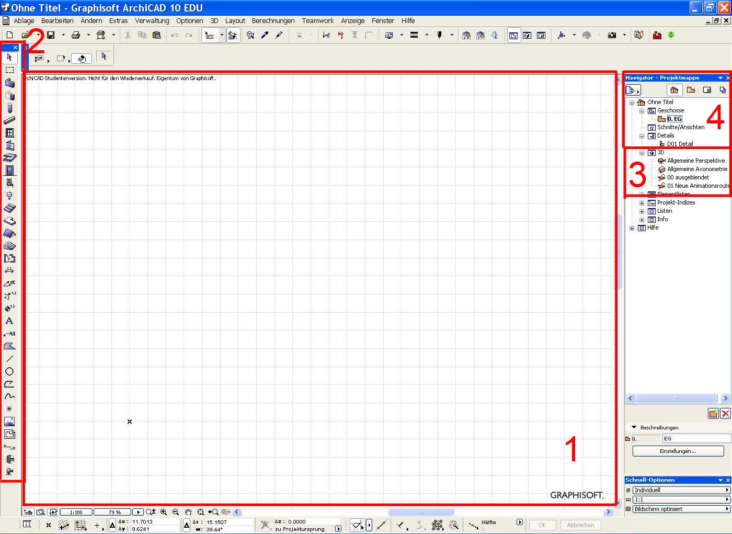This screenshot has width=732, height=534.
Task: Open the Ablage menu
Action: click(24, 21)
